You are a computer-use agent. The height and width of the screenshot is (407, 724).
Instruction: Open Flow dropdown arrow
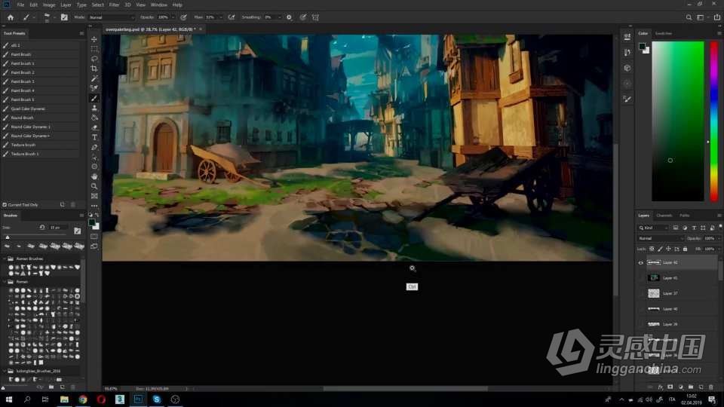tap(221, 17)
